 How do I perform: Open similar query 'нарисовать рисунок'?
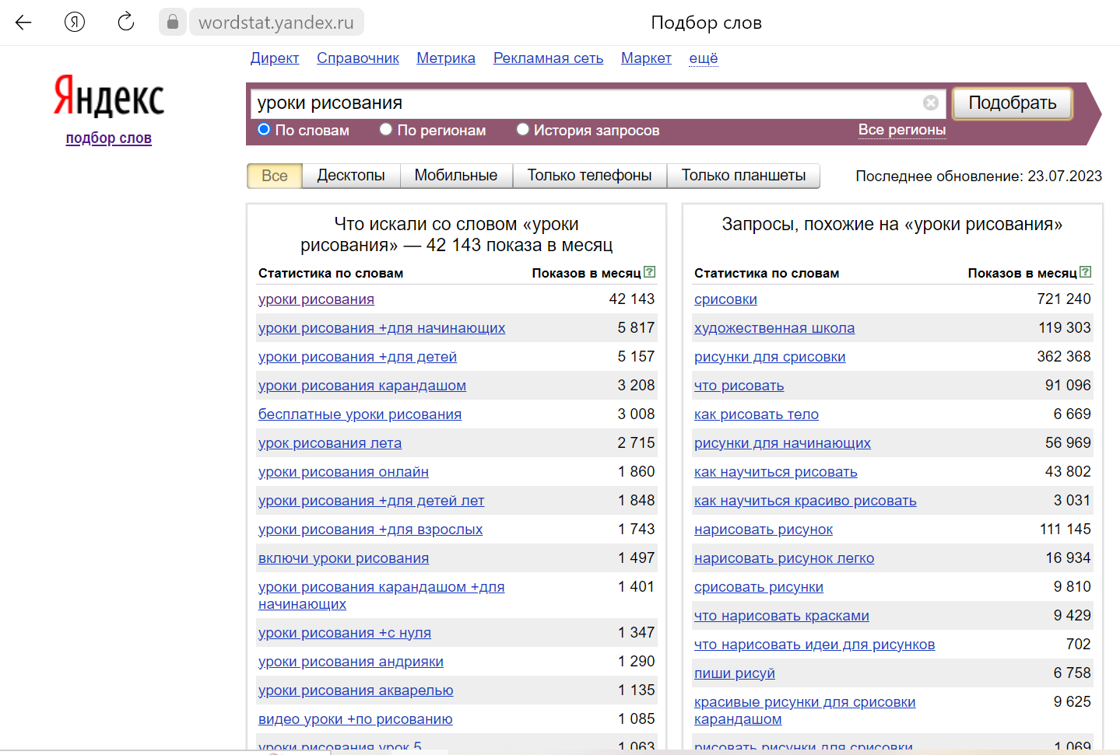[x=764, y=530]
